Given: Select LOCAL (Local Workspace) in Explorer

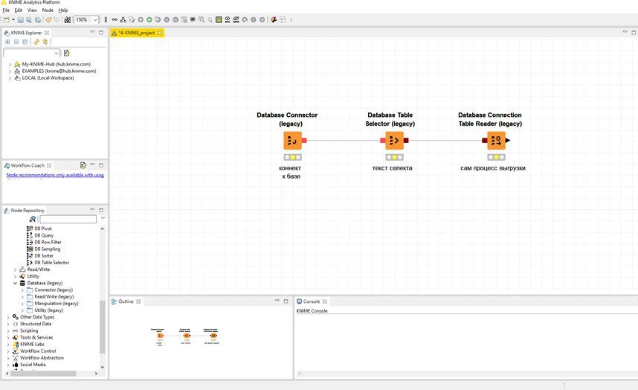Looking at the screenshot, I should click(48, 78).
